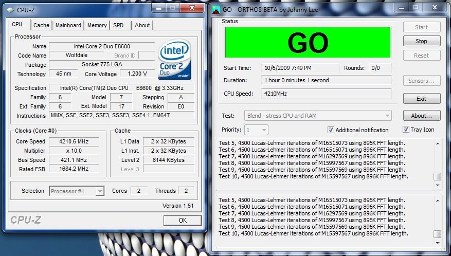
Task: Select the CPU tab
Action: [x=17, y=25]
